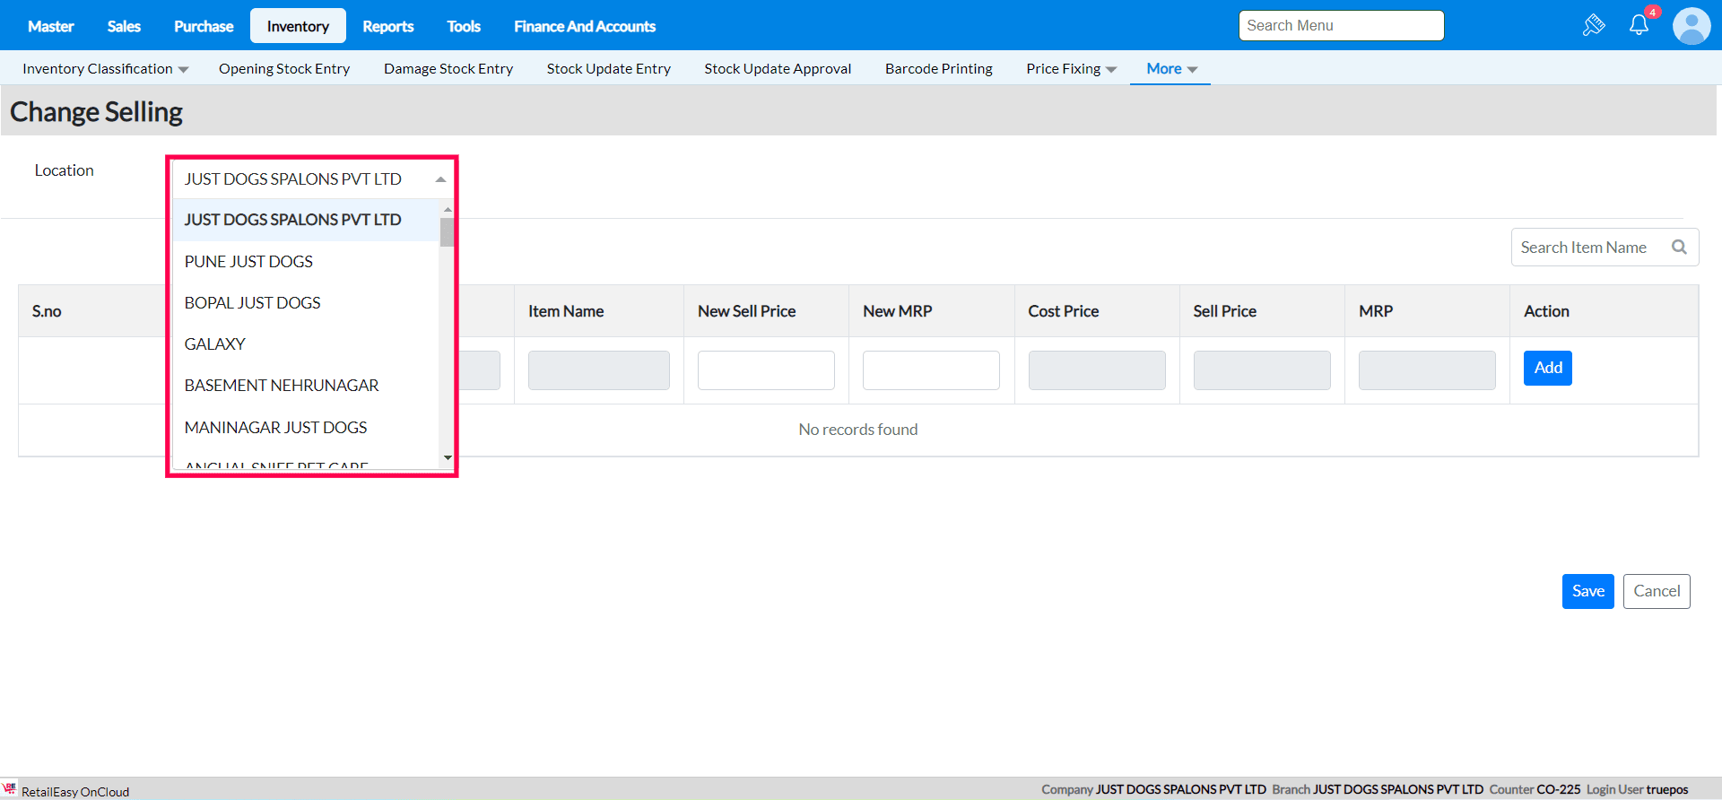Click the location list scrollbar thumb
Image resolution: width=1722 pixels, height=800 pixels.
pyautogui.click(x=447, y=231)
